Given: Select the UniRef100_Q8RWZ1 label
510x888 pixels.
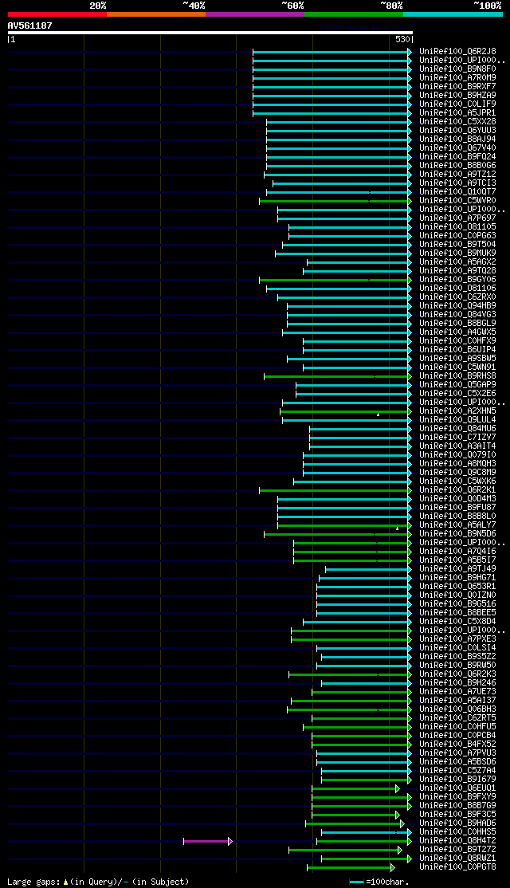Looking at the screenshot, I should [x=457, y=859].
